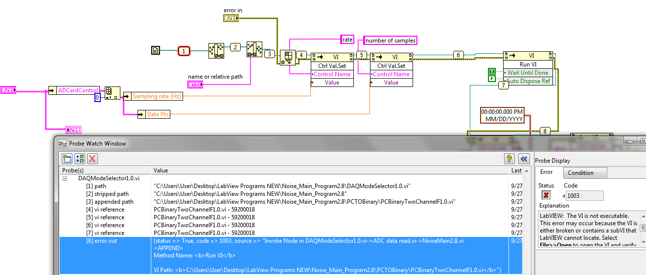Click probe marker 8 on error wire
This screenshot has height=275, width=646.
pyautogui.click(x=546, y=130)
